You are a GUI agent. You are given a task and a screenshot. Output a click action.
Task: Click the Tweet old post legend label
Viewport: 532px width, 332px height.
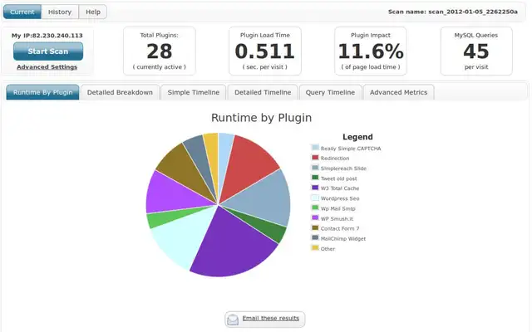click(x=338, y=178)
